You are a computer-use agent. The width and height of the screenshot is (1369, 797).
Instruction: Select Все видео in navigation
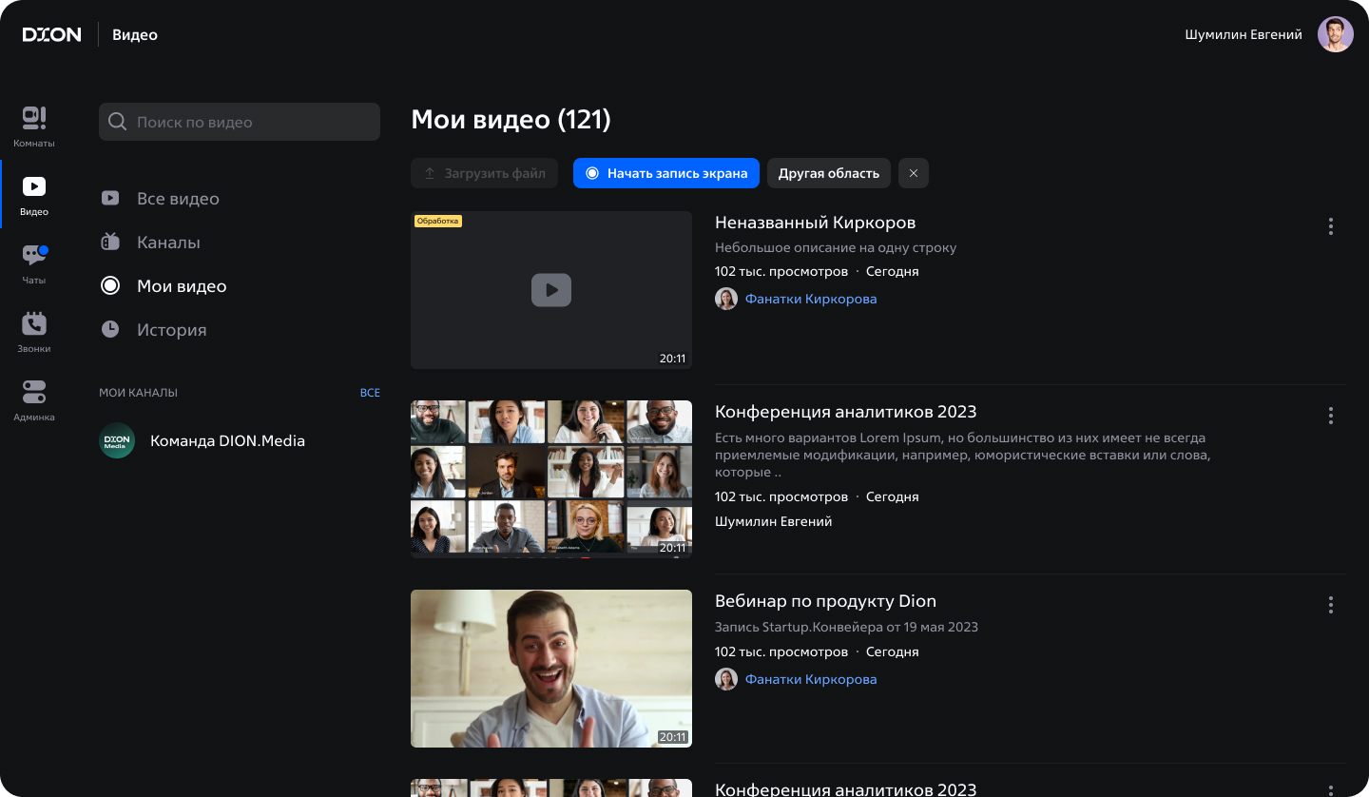(178, 199)
